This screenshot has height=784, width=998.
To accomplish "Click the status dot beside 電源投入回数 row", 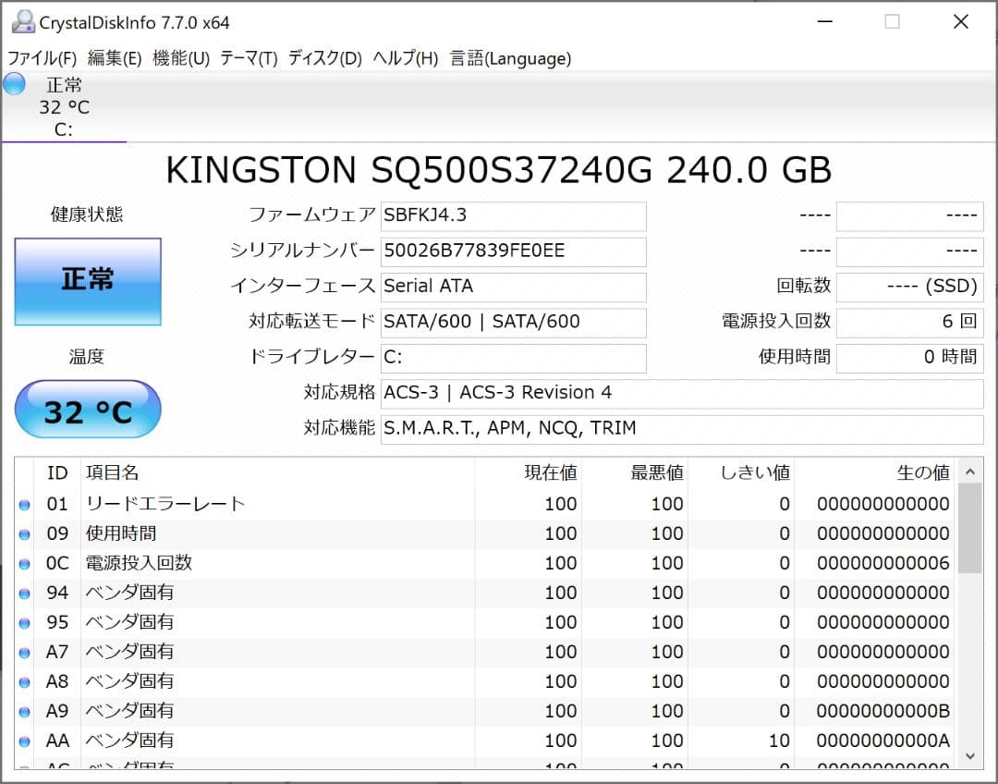I will tap(23, 563).
